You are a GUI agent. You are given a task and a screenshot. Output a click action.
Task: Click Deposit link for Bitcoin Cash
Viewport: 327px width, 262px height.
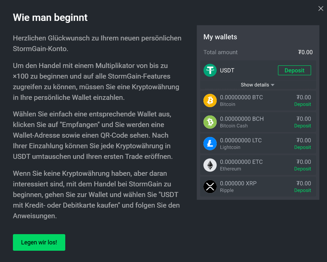coord(302,126)
